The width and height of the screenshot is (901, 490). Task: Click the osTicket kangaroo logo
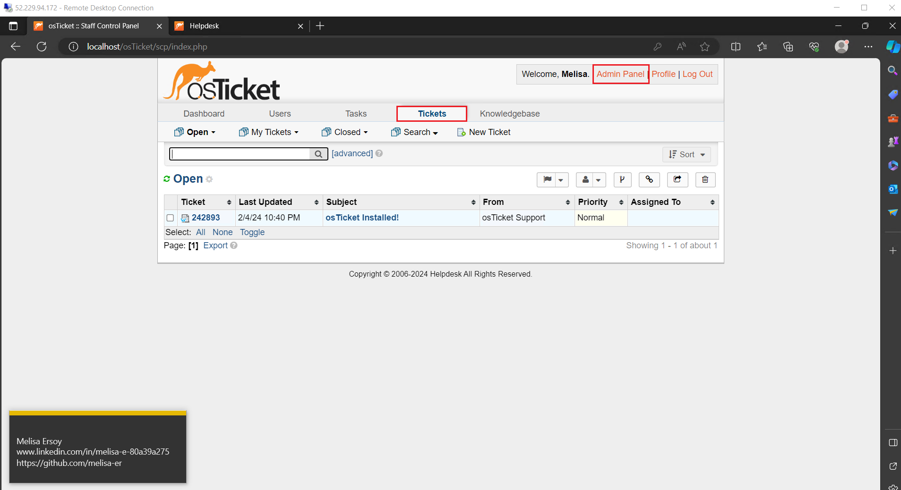pyautogui.click(x=222, y=81)
